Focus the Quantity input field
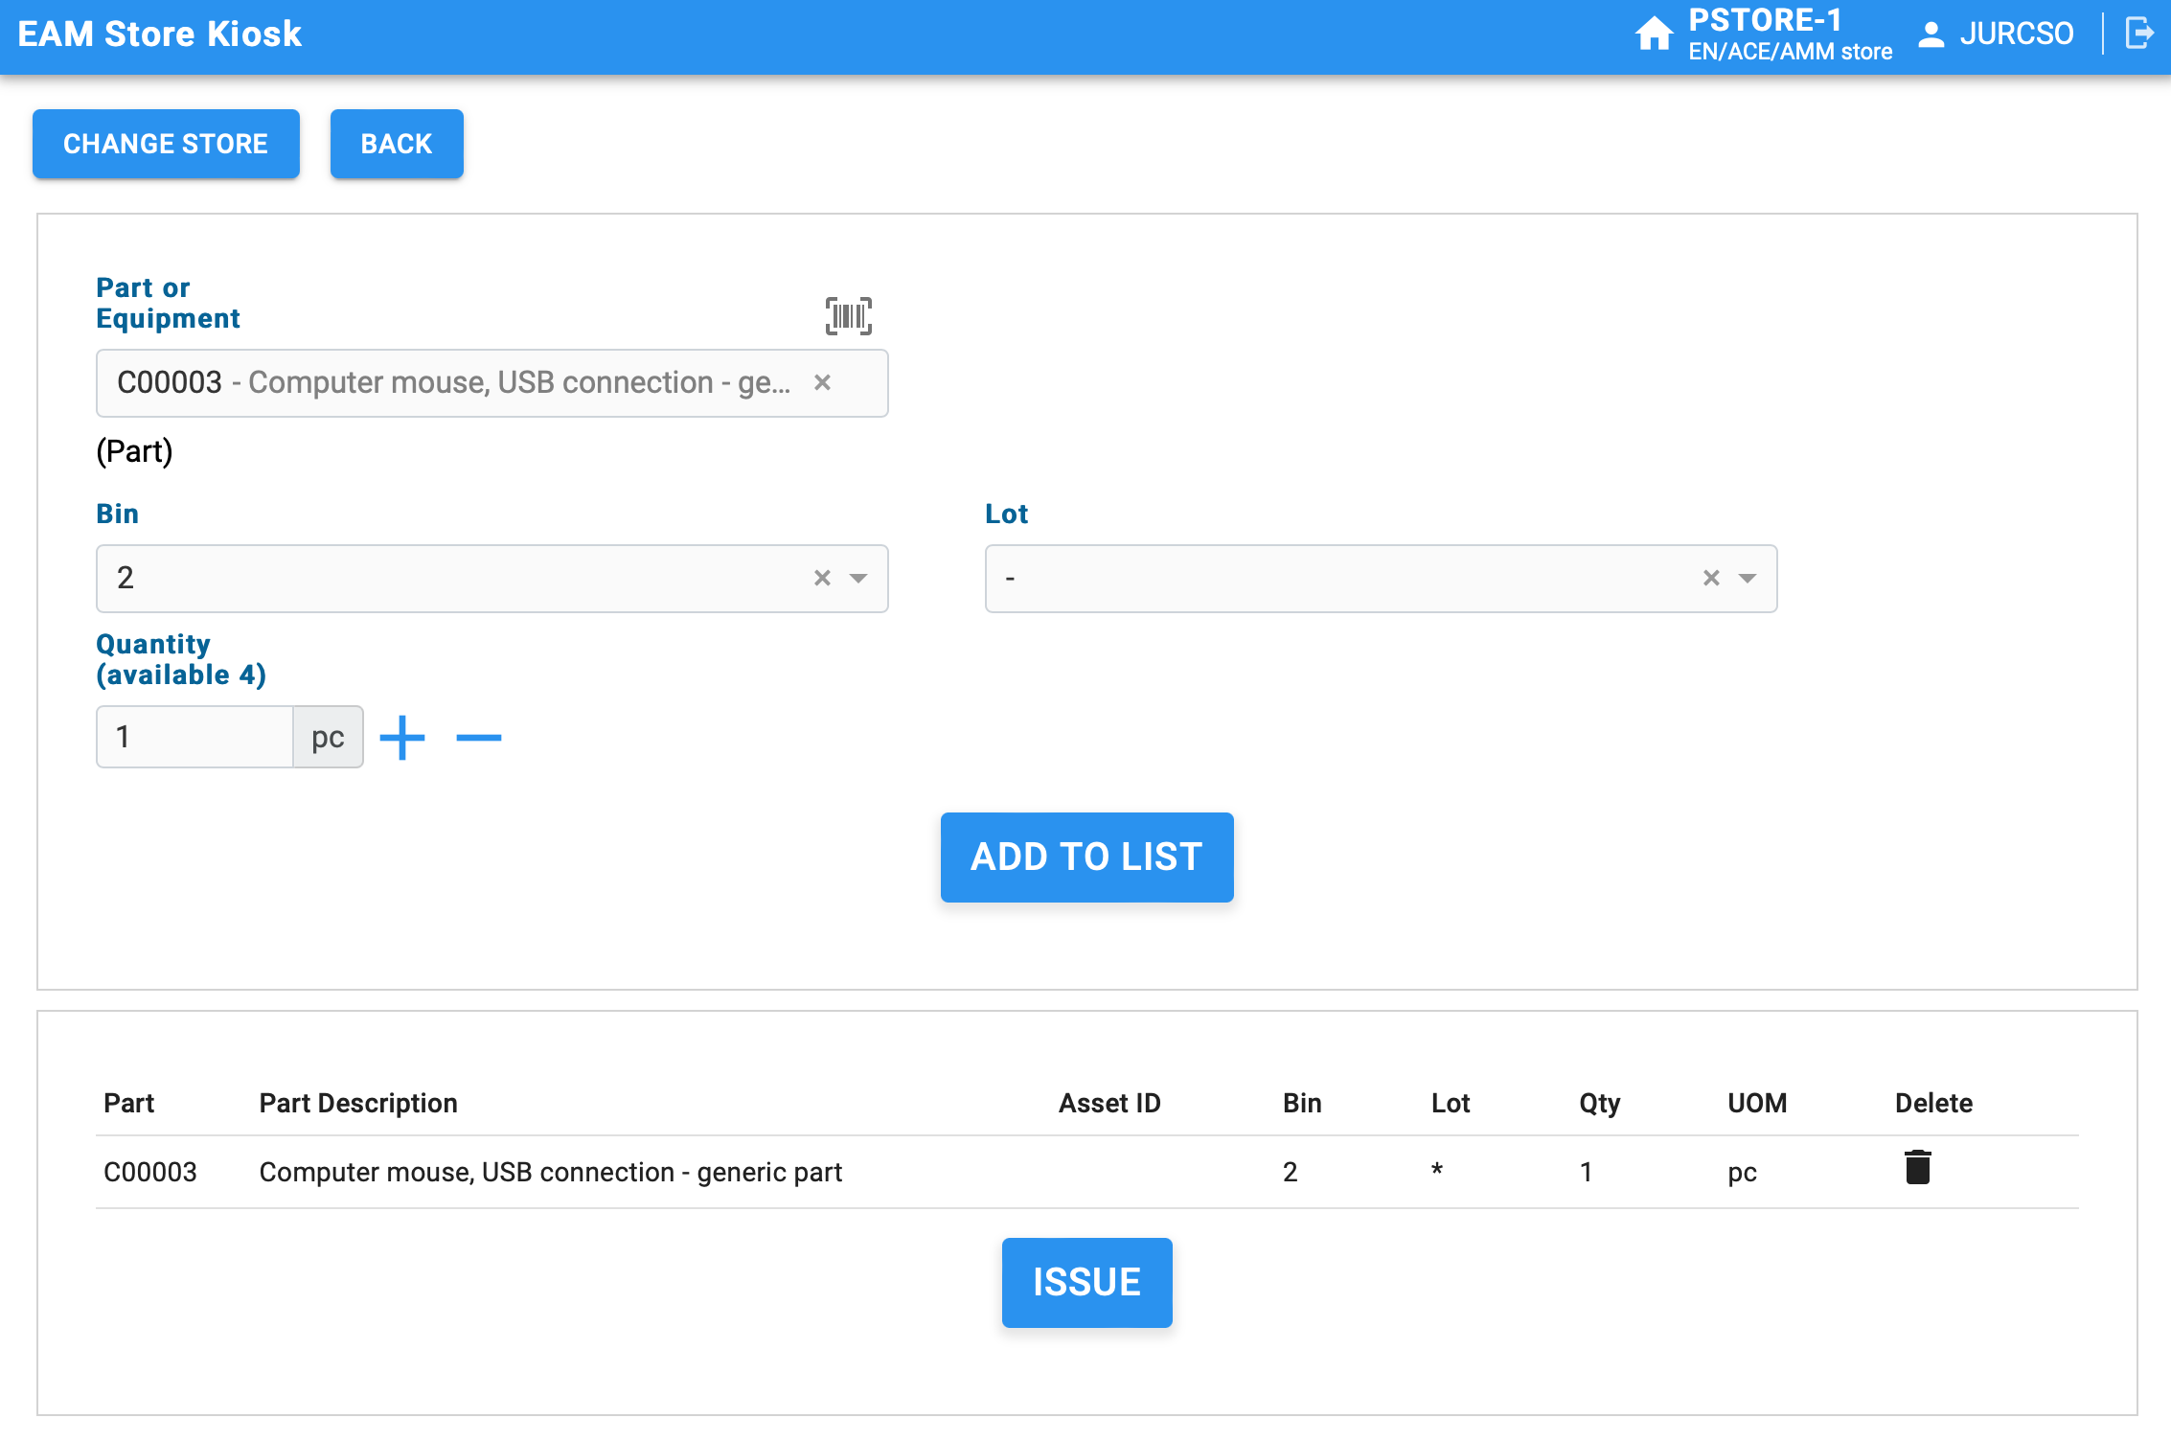The height and width of the screenshot is (1441, 2171). (x=194, y=737)
